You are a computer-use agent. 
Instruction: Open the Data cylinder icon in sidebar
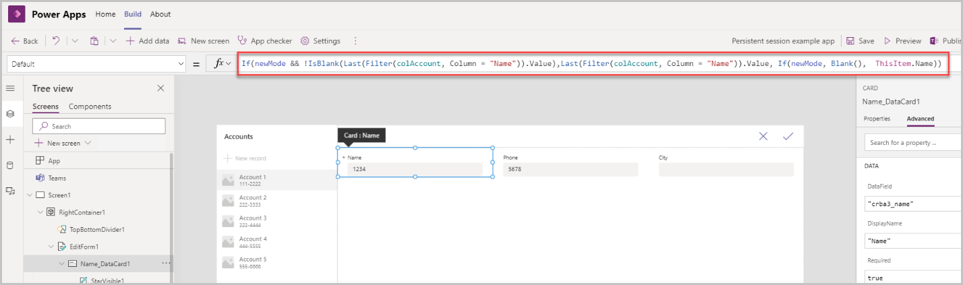click(x=10, y=165)
